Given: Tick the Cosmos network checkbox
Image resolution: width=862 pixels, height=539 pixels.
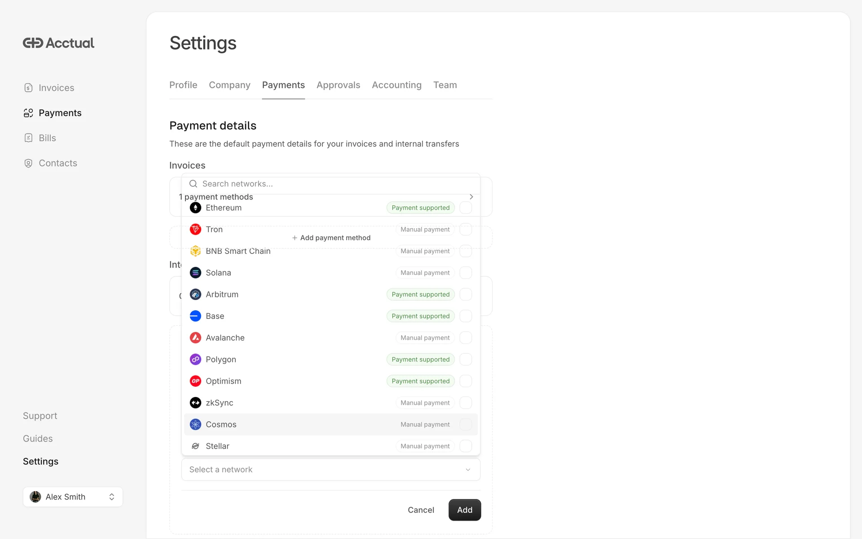Looking at the screenshot, I should [x=466, y=424].
